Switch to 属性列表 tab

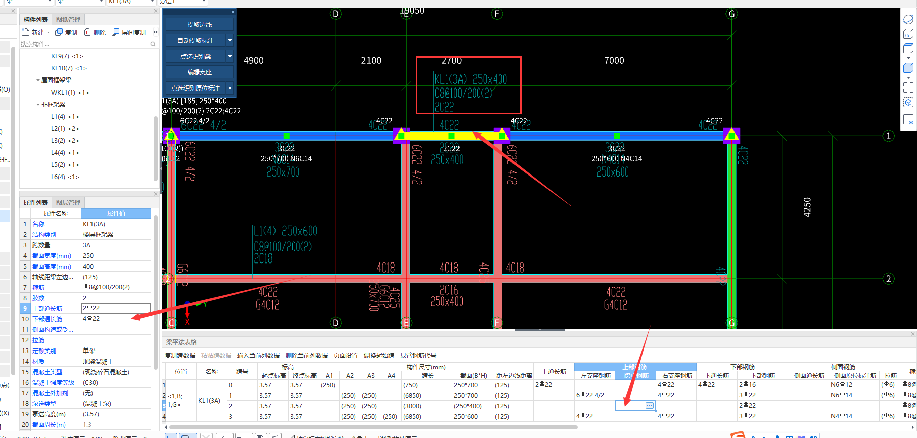(36, 202)
